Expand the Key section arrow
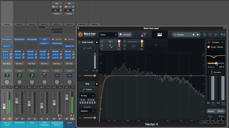 tap(97, 84)
